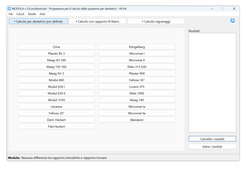Click the status bar message about rapporto trovato
This screenshot has width=250, height=169.
click(x=64, y=158)
